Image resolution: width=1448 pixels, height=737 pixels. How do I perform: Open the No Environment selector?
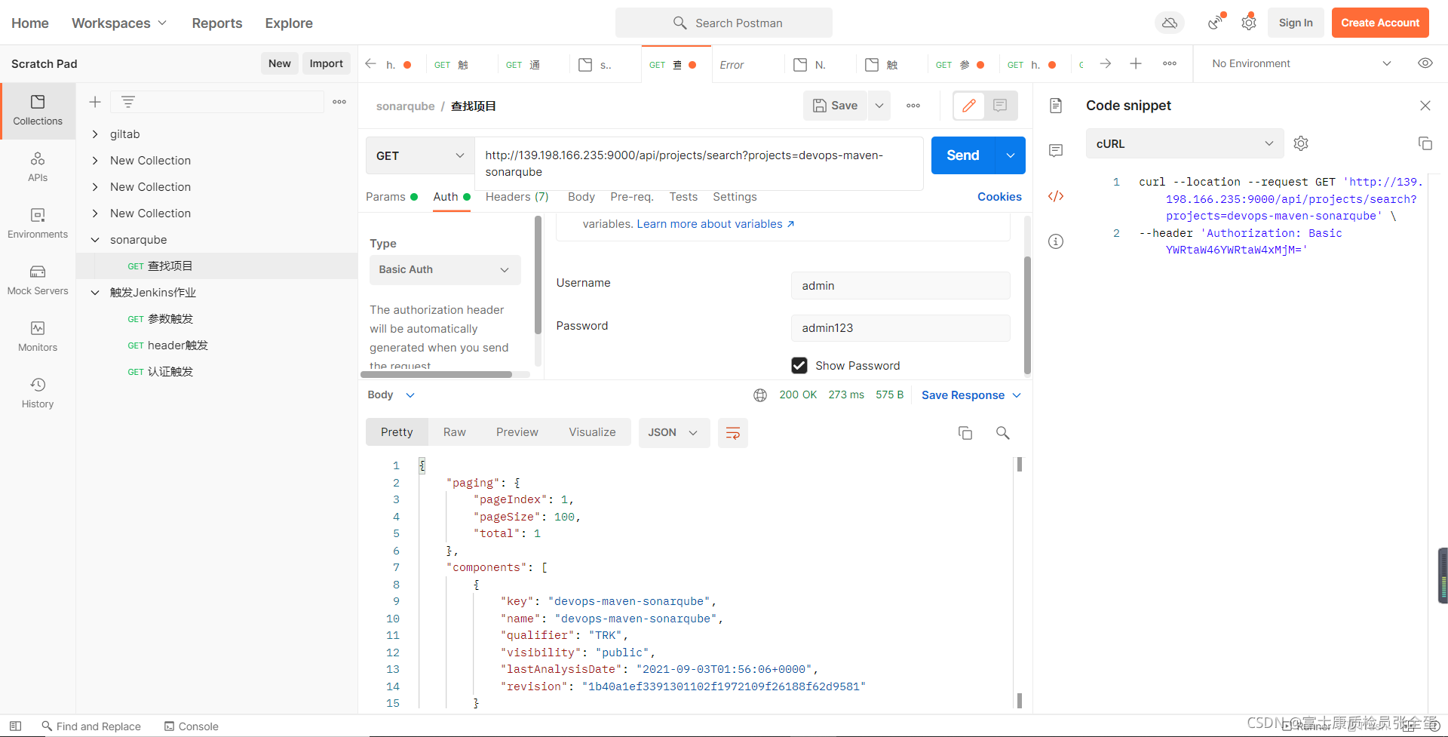pyautogui.click(x=1301, y=64)
